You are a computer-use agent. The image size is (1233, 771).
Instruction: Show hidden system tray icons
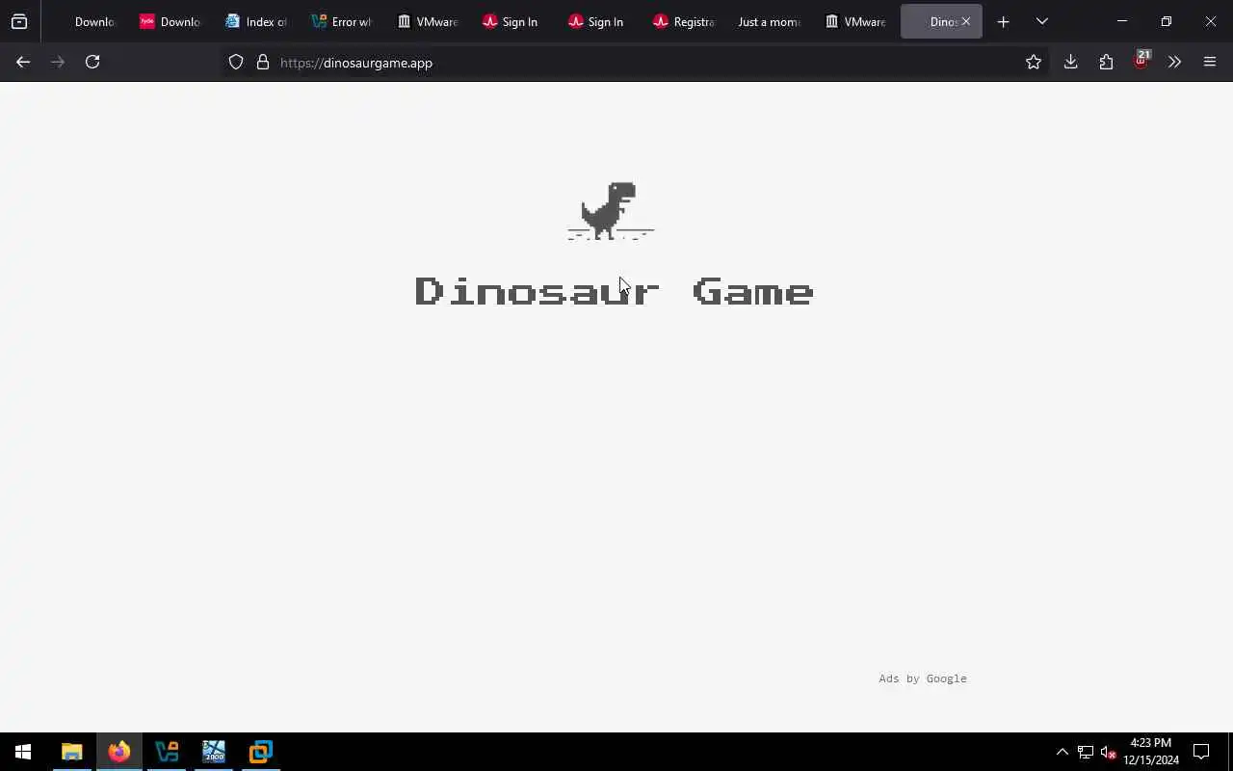(x=1062, y=752)
